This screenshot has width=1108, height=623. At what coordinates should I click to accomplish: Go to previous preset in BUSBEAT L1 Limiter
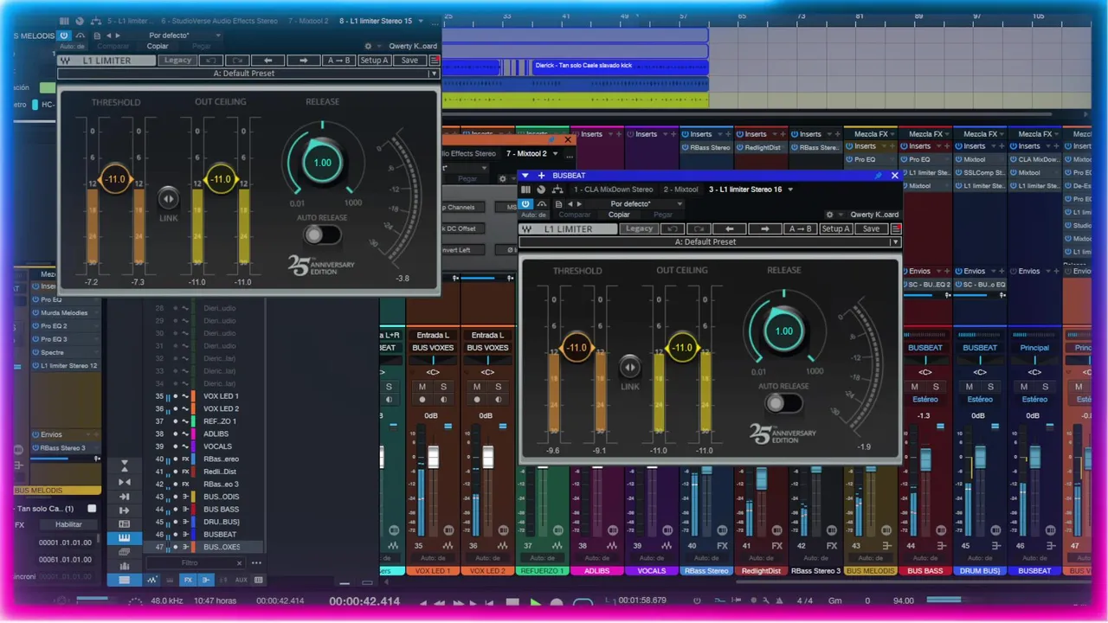[x=730, y=228]
